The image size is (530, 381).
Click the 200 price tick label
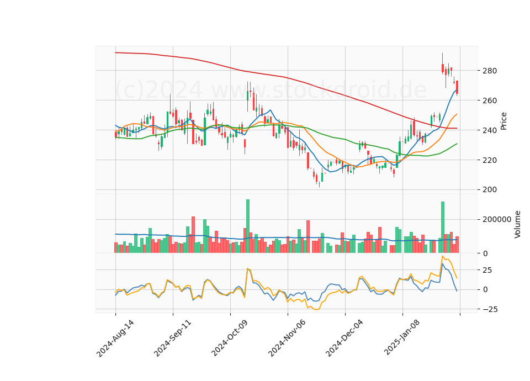[490, 189]
